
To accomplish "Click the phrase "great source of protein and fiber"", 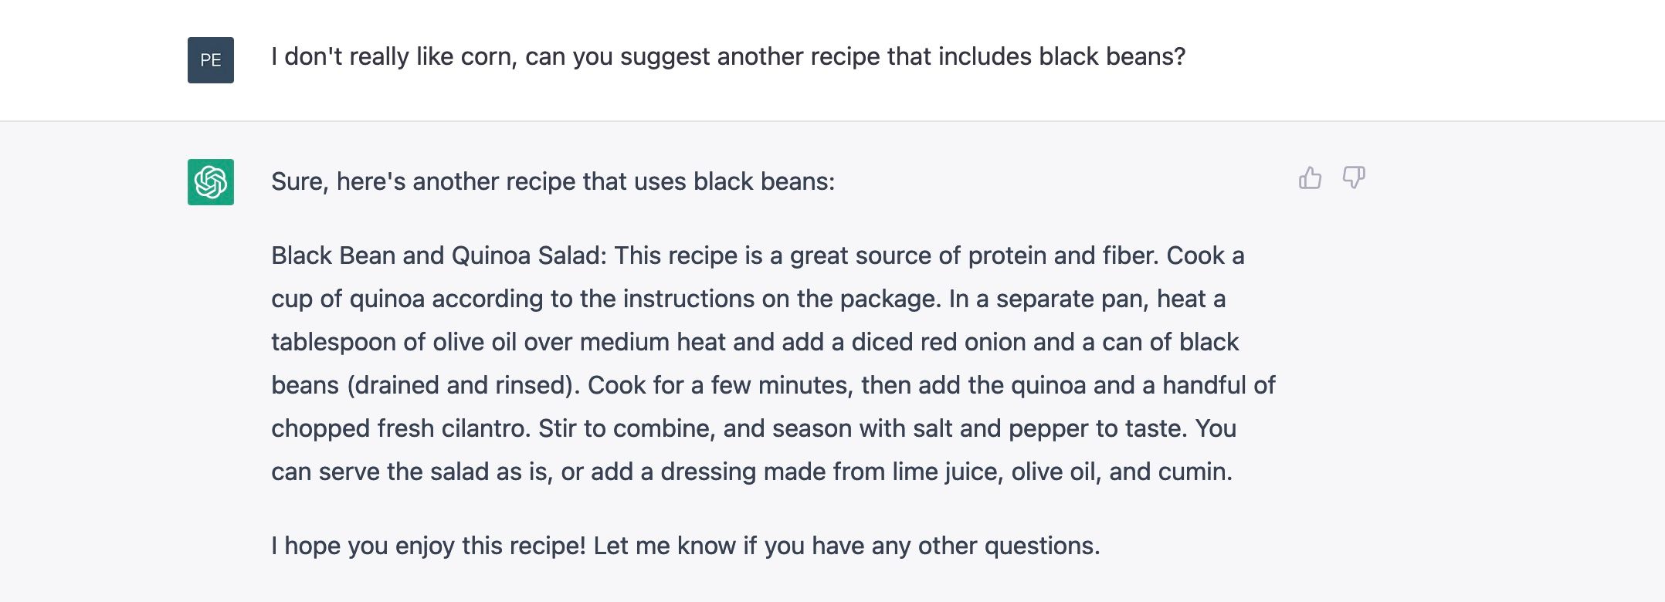I will click(973, 255).
